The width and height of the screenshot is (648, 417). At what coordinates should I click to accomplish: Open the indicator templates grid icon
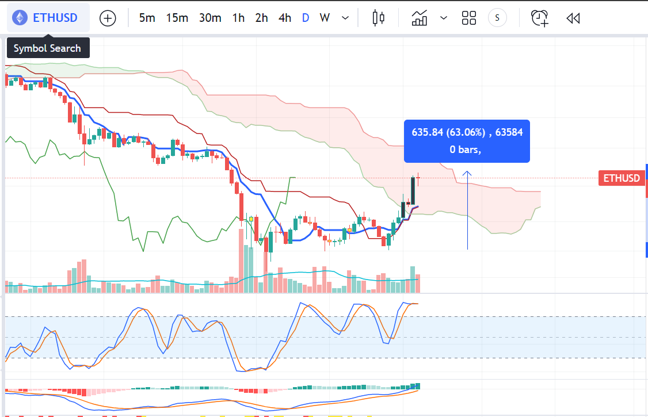[469, 18]
